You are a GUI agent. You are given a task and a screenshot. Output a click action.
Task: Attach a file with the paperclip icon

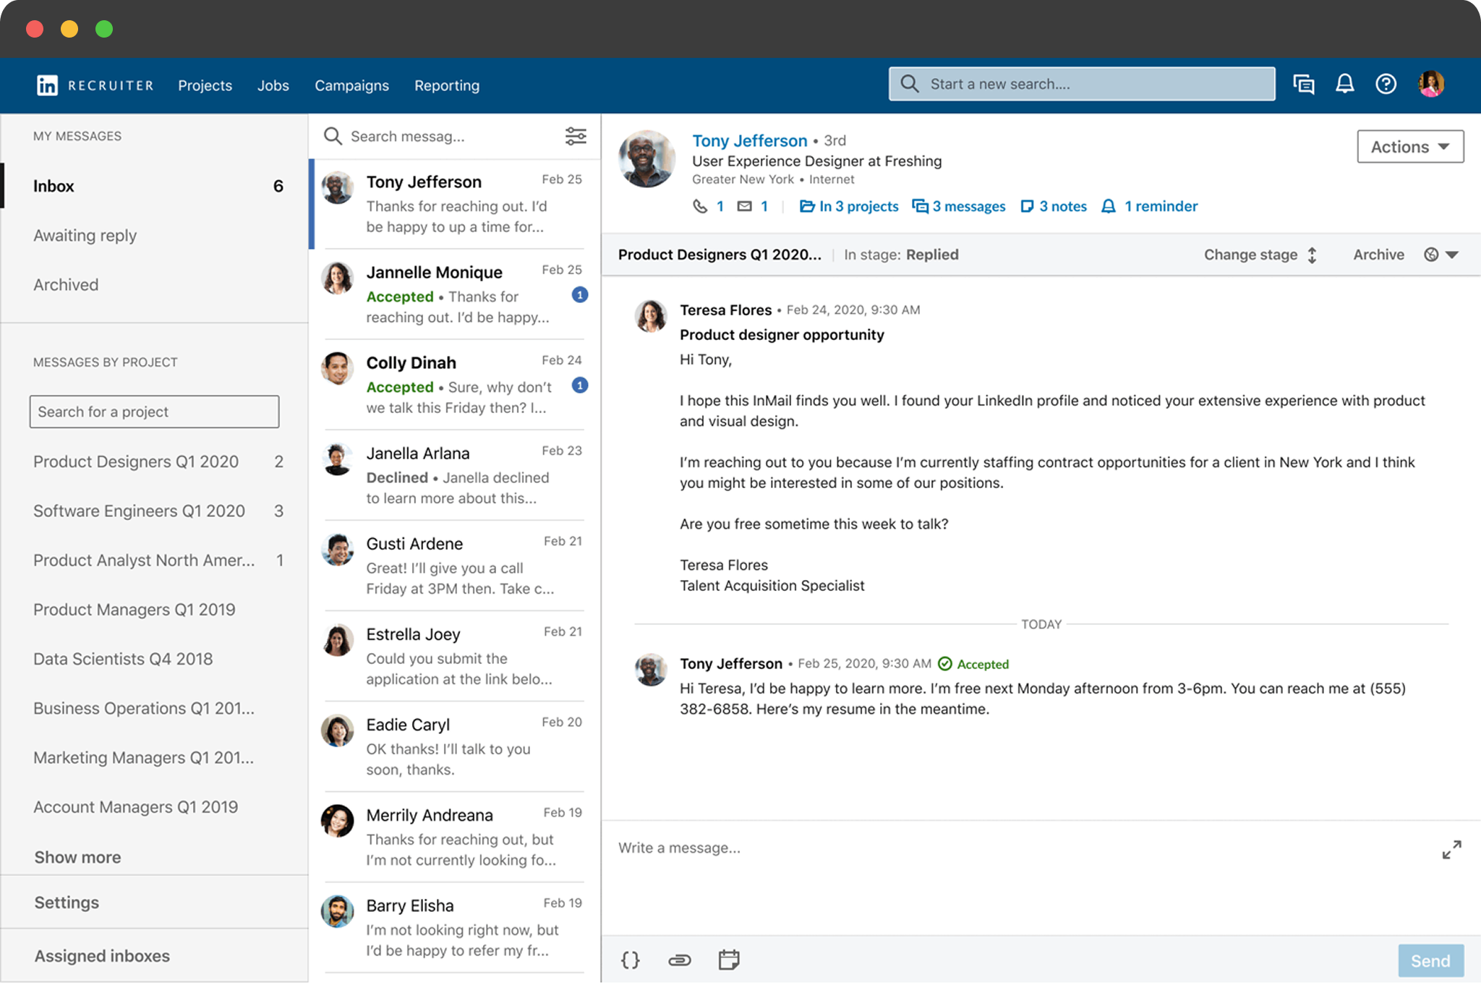679,960
